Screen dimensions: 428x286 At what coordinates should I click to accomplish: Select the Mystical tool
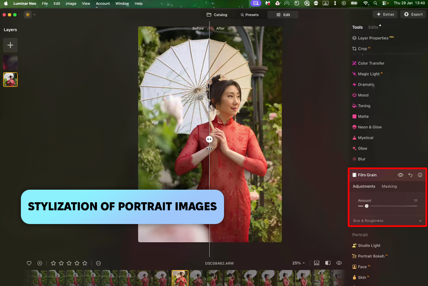(363, 138)
